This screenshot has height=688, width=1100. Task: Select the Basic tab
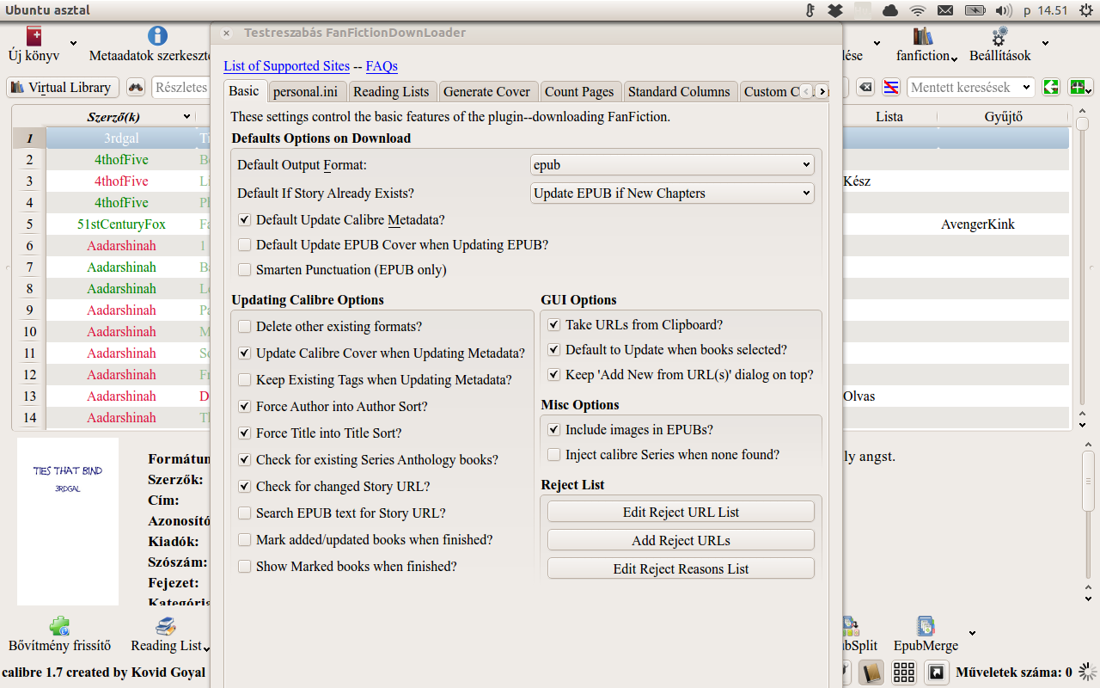[x=244, y=91]
